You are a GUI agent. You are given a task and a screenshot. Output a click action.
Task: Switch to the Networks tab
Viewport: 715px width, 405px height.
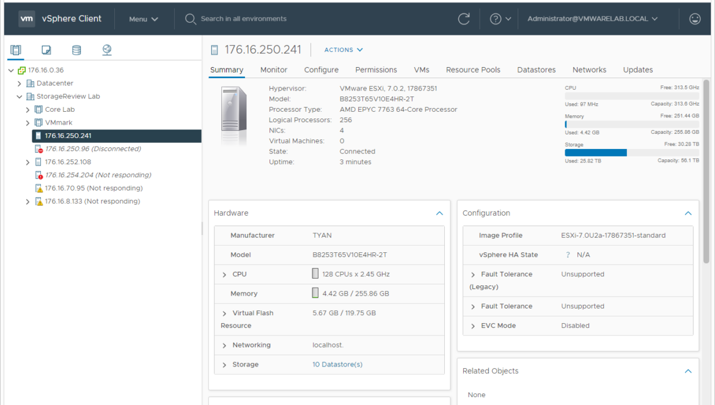point(589,70)
